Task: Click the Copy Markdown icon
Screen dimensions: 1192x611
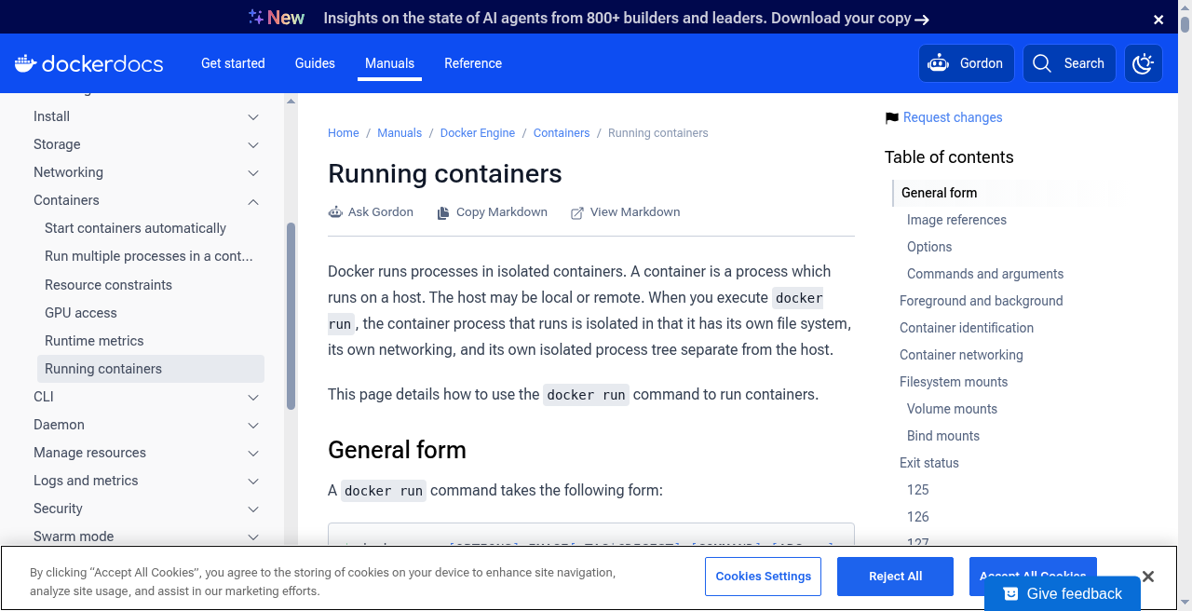Action: [x=443, y=212]
